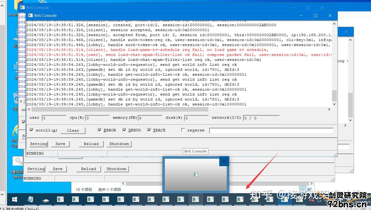Select red 'load-game-tv-schedule req fail' log line
The height and width of the screenshot is (210, 371).
(147, 50)
